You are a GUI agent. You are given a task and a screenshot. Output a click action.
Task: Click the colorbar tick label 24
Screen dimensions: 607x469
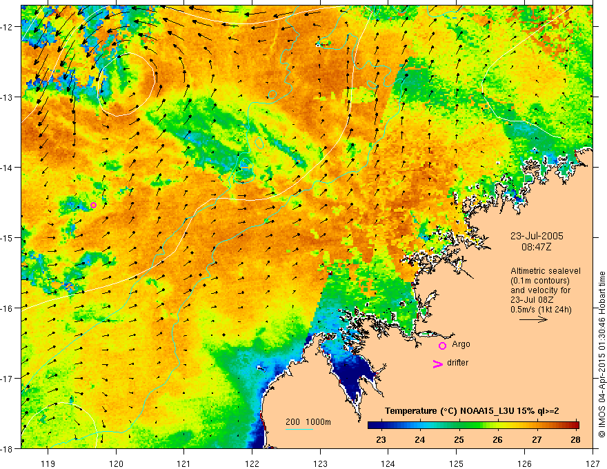(419, 439)
